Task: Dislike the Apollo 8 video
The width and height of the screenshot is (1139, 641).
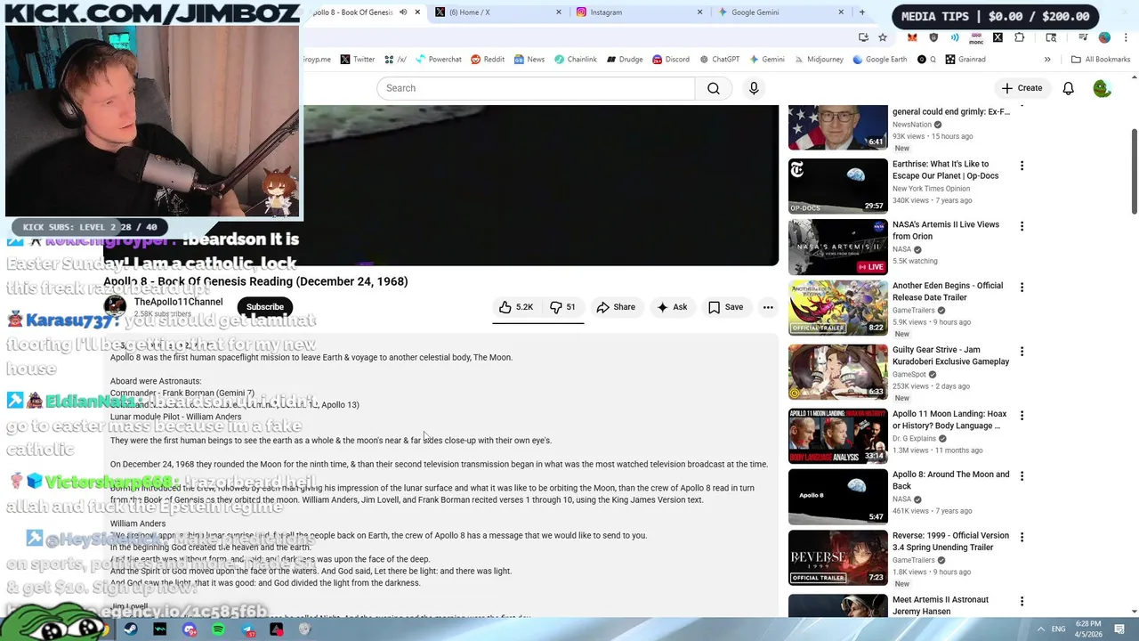Action: click(x=562, y=307)
